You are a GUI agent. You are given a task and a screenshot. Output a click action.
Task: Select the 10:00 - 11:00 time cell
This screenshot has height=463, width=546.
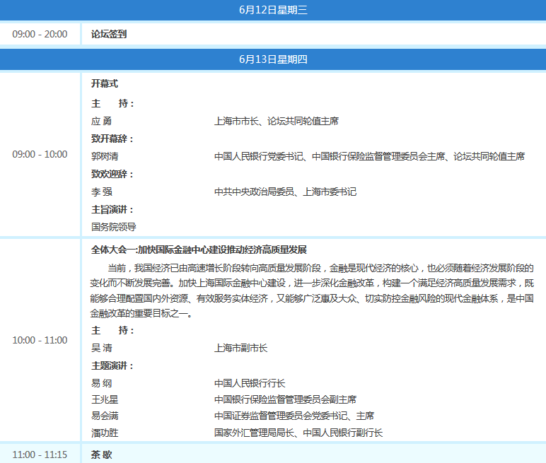[x=40, y=340]
